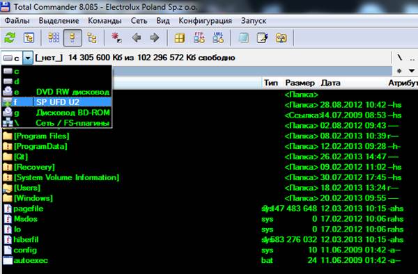418x274 pixels.
Task: Click the autoexec file icon
Action: (x=8, y=260)
